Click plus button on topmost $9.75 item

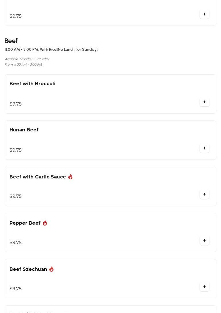tap(204, 14)
